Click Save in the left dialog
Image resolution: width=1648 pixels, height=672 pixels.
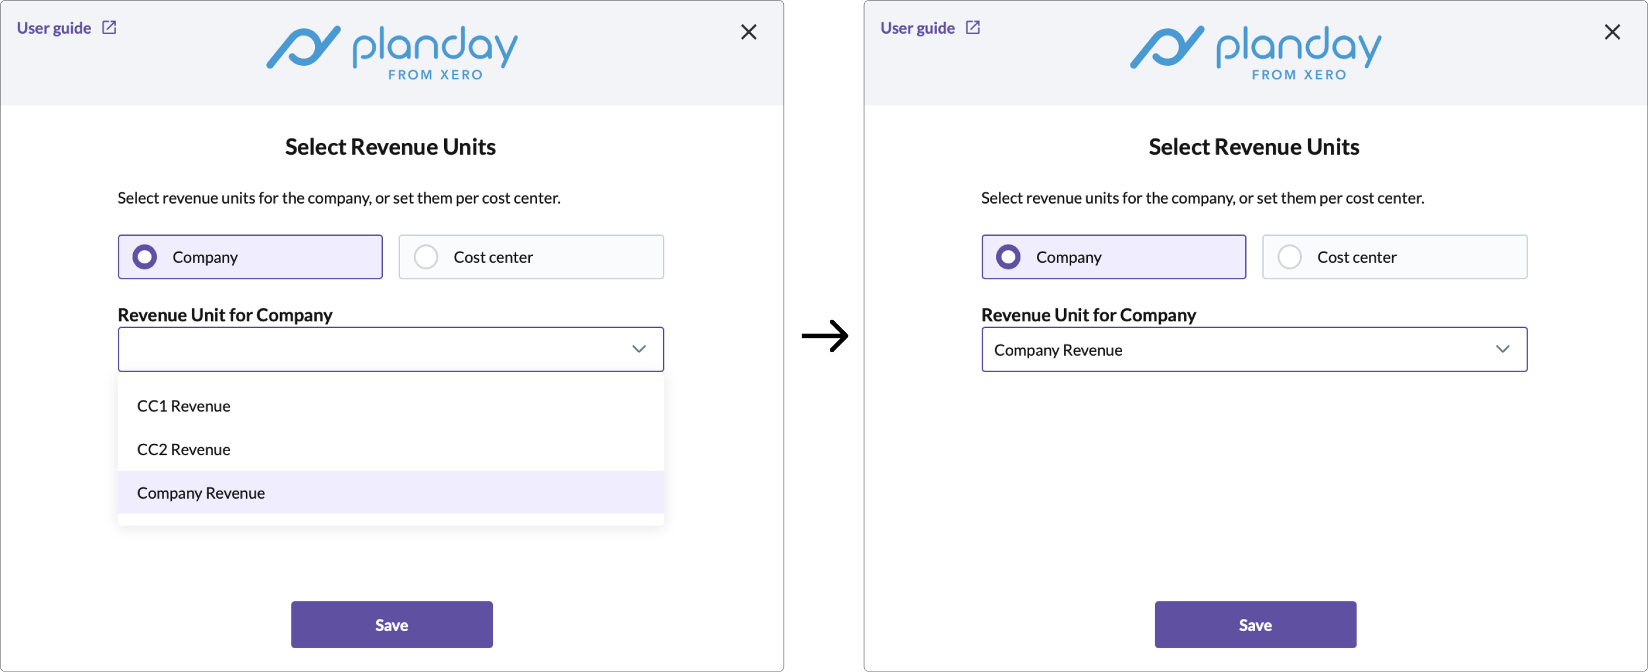[392, 625]
